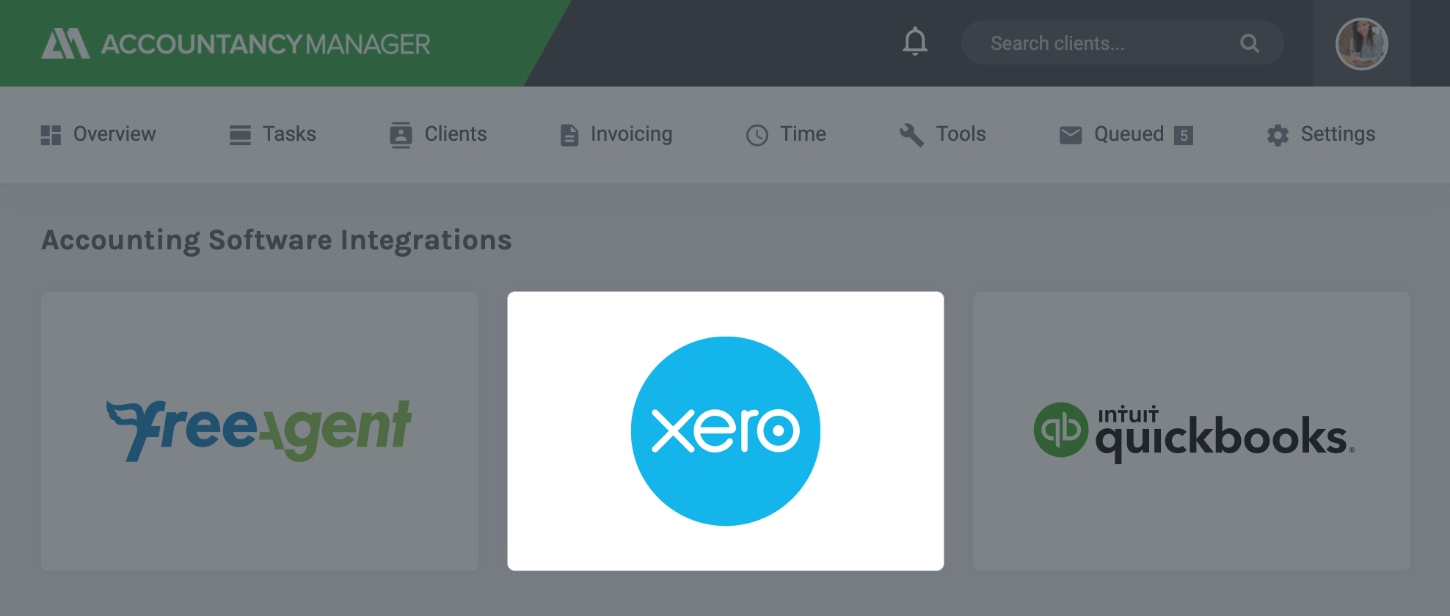Select the FreeAgent integration card
Image resolution: width=1450 pixels, height=616 pixels.
click(260, 431)
